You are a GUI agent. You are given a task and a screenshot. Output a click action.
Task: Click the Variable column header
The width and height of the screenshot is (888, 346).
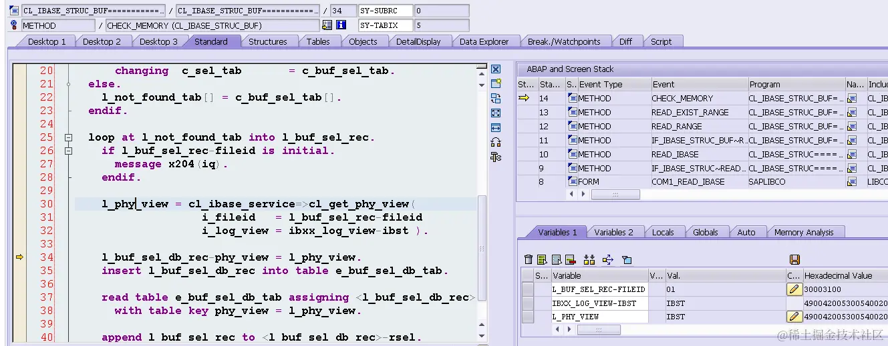coord(599,275)
